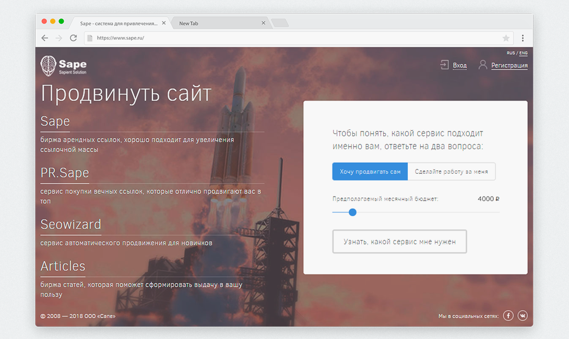Click macOS yellow minimize button
Viewport: 569px width, 339px height.
tap(53, 21)
